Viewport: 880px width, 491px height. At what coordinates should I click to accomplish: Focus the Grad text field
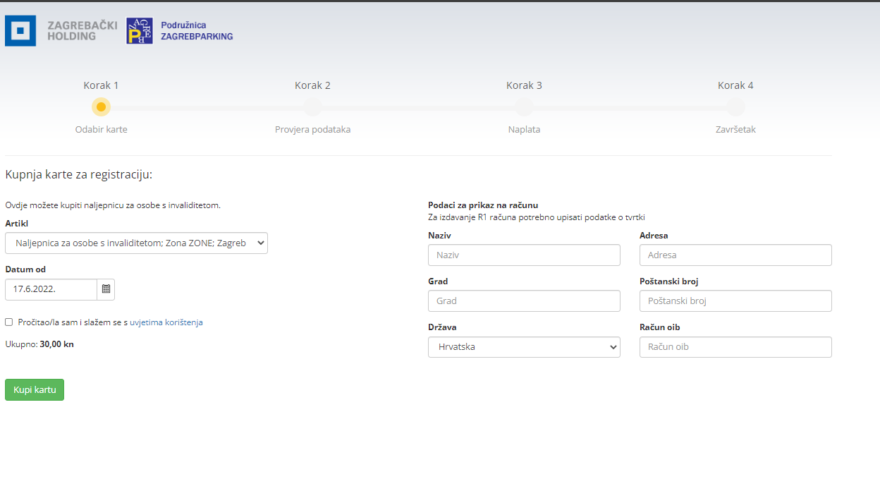(524, 301)
